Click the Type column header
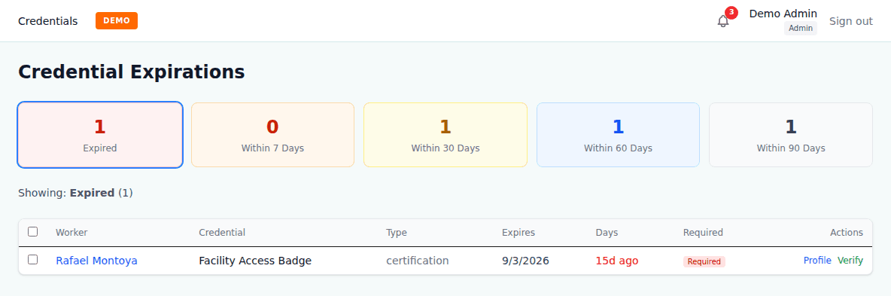Image resolution: width=891 pixels, height=296 pixels. click(x=397, y=232)
